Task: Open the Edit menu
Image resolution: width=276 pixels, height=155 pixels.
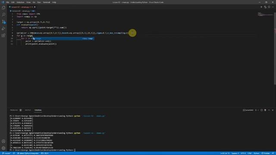Action: (x=13, y=2)
